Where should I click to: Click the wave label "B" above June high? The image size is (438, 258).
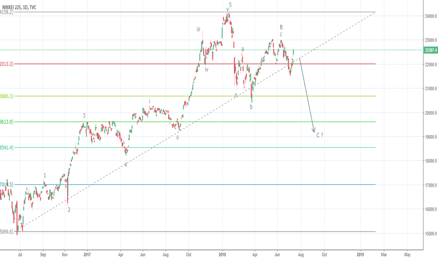282,27
